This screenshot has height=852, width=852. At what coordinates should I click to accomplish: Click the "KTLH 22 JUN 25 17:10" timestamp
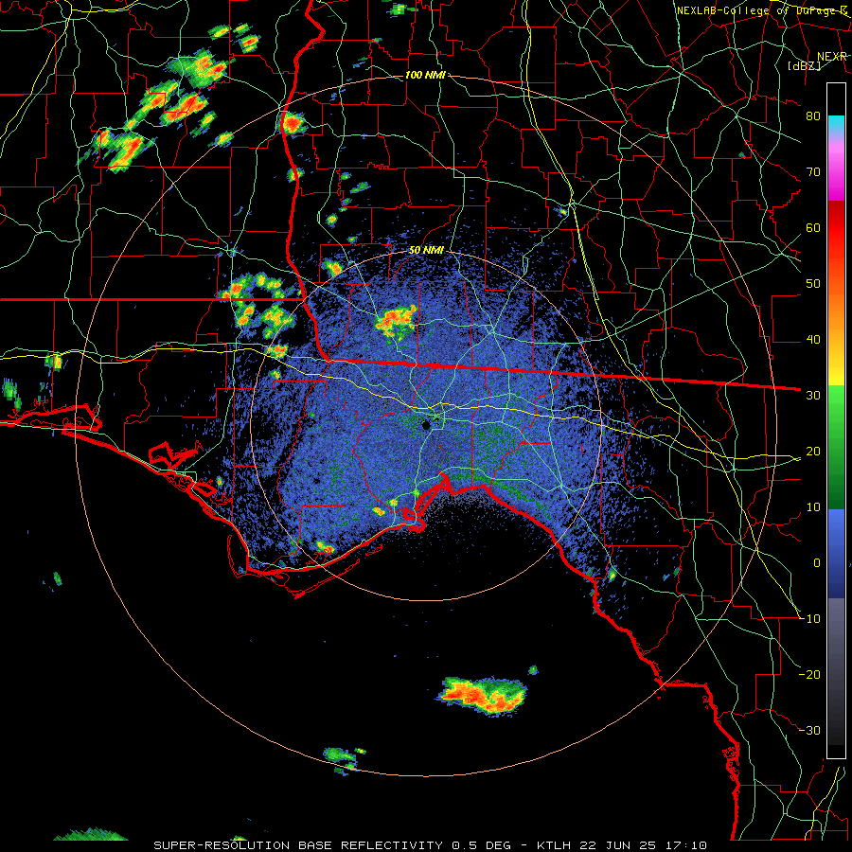pyautogui.click(x=622, y=845)
